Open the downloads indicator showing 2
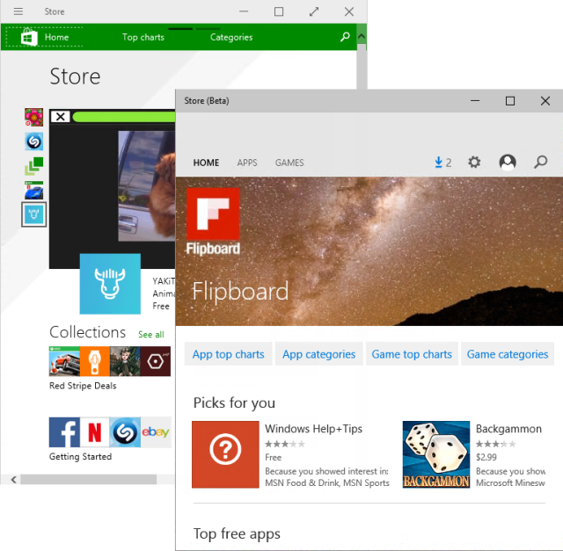 (x=442, y=163)
